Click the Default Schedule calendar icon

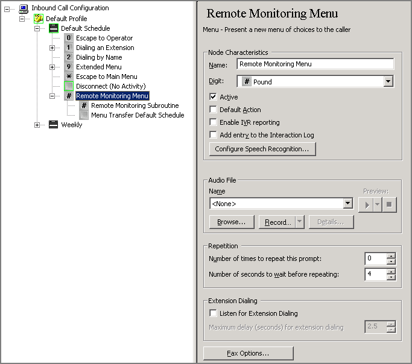(54, 28)
